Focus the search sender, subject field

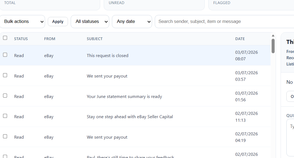pyautogui.click(x=224, y=22)
